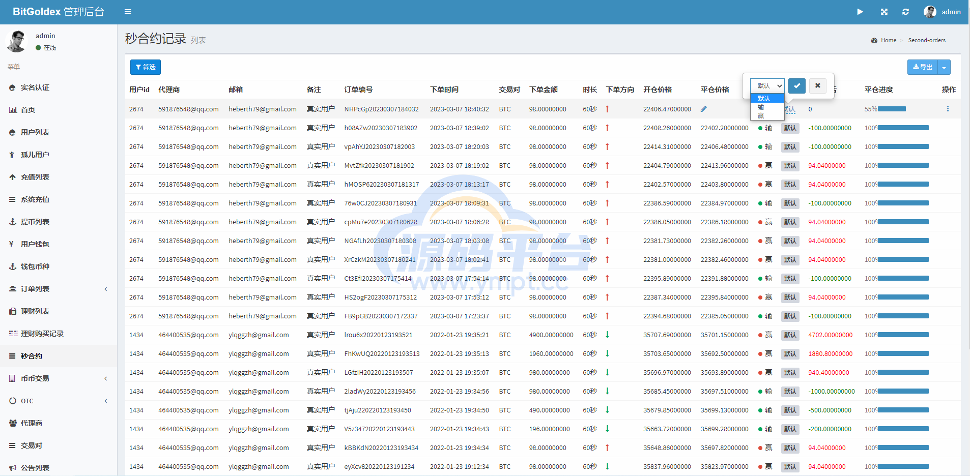Click the down arrow in row FhKwUQ20220123193513
The width and height of the screenshot is (970, 476).
click(607, 353)
